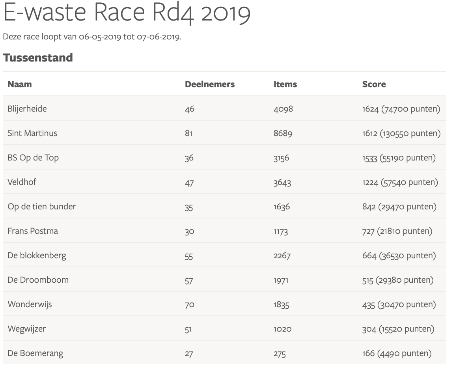Click the race date range text

tap(92, 37)
